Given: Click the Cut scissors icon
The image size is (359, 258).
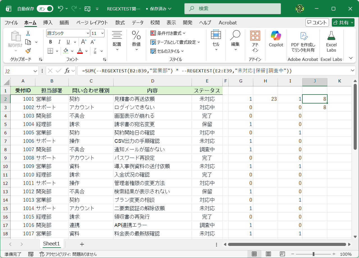Looking at the screenshot, I should pyautogui.click(x=28, y=33).
